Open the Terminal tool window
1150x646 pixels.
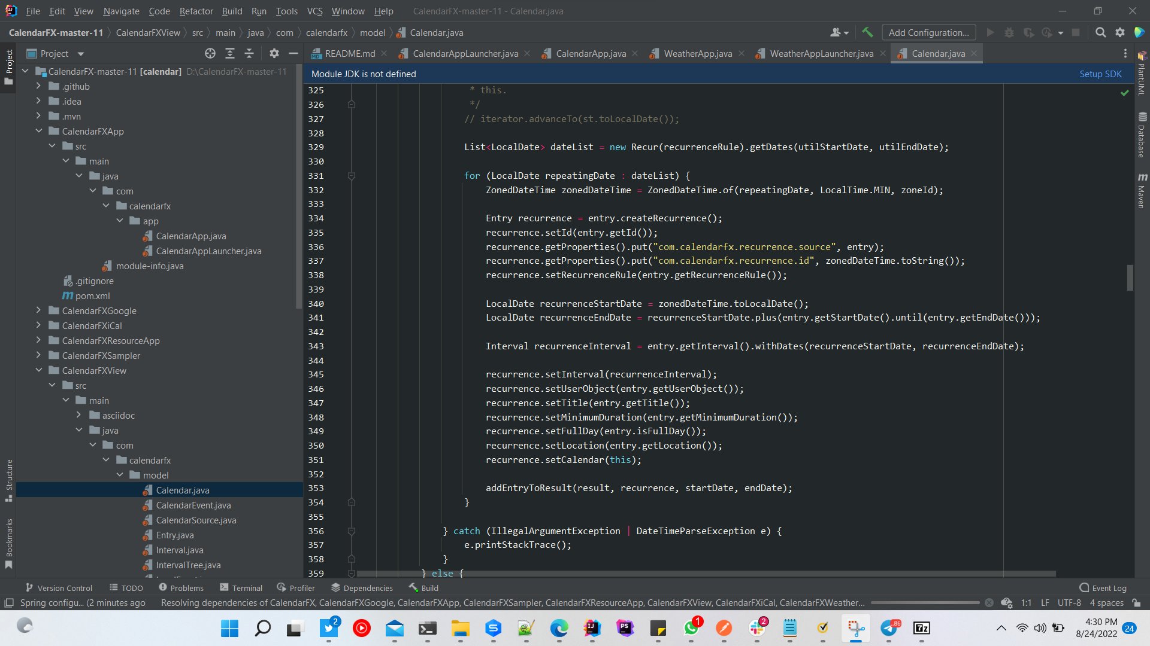tap(241, 588)
